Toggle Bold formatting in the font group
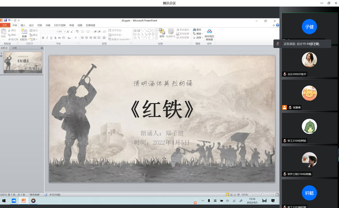This screenshot has height=208, width=339. click(x=43, y=38)
